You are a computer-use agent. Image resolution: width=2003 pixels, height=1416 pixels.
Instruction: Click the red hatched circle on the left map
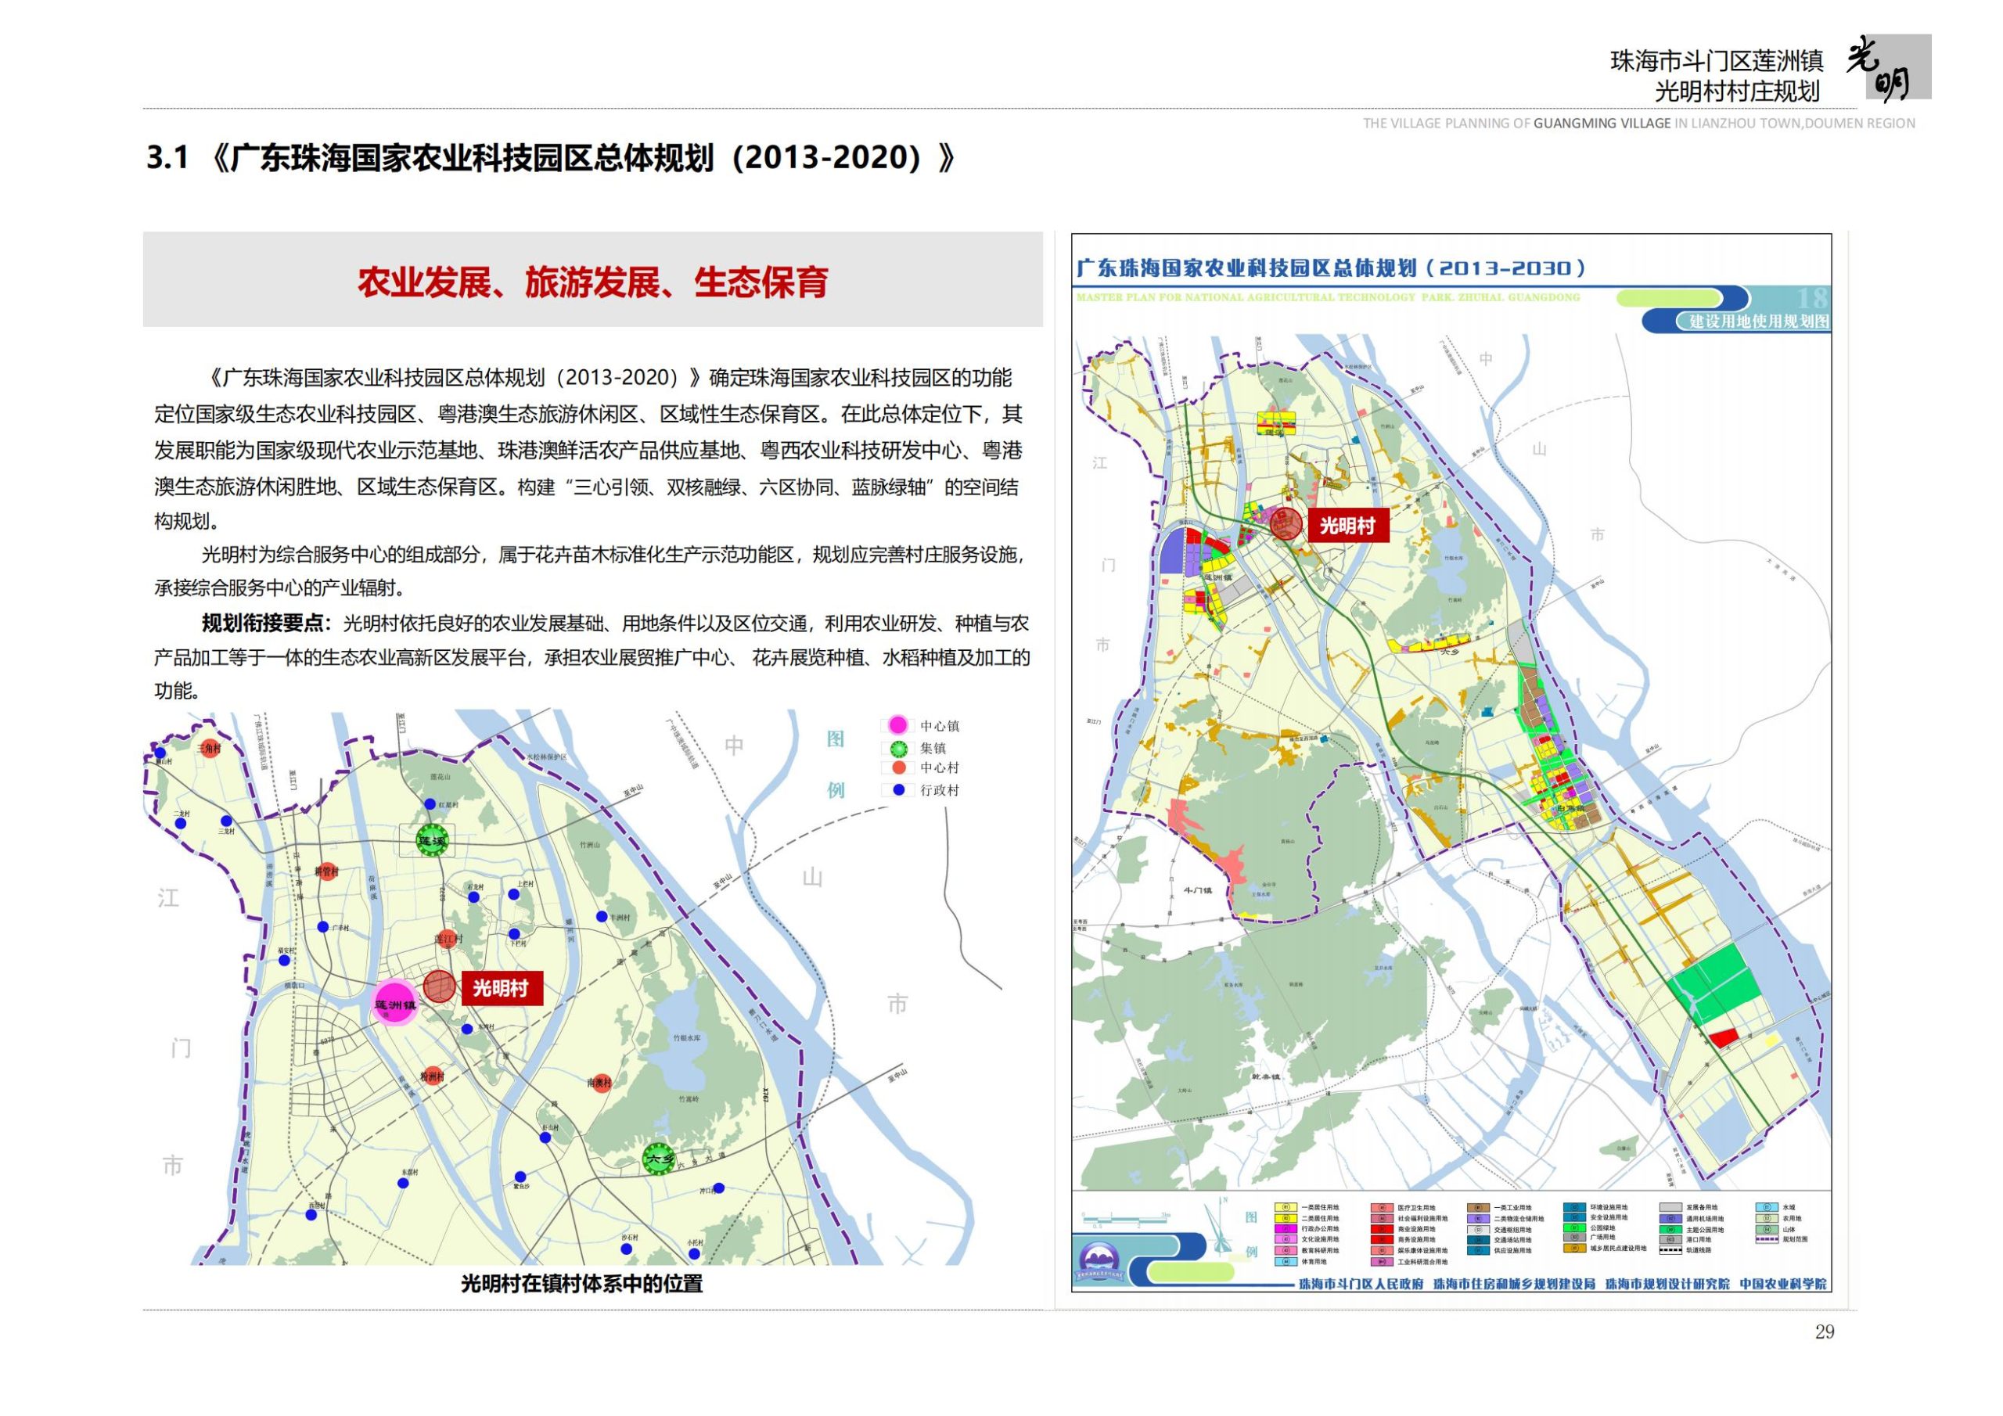[x=439, y=986]
